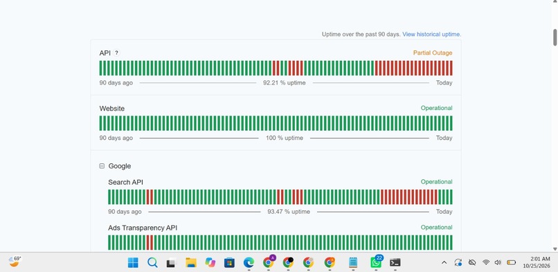Click the Search API component name
The height and width of the screenshot is (272, 558).
(x=125, y=183)
